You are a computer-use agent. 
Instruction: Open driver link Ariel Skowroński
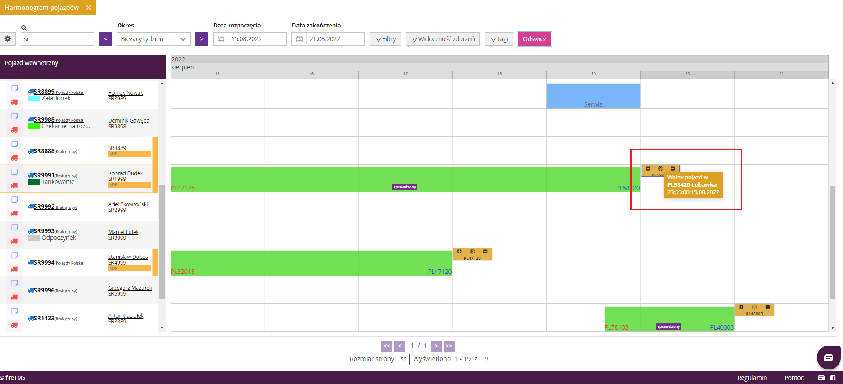point(128,204)
